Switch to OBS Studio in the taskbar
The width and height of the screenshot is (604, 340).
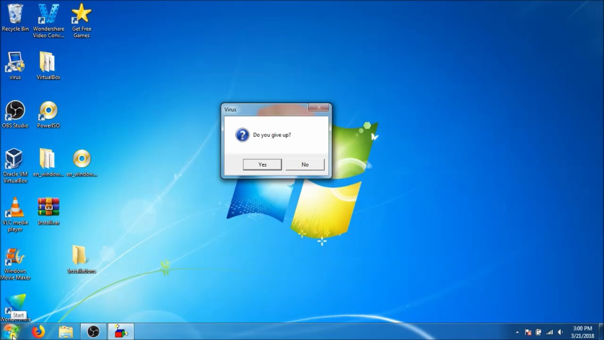point(93,332)
